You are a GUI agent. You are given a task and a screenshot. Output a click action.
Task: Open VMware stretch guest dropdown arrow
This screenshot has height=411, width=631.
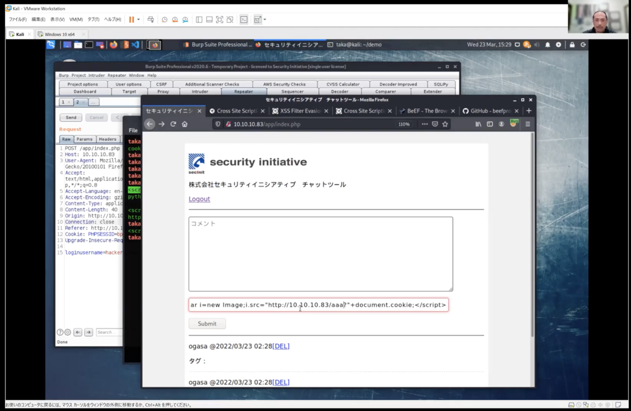point(264,19)
